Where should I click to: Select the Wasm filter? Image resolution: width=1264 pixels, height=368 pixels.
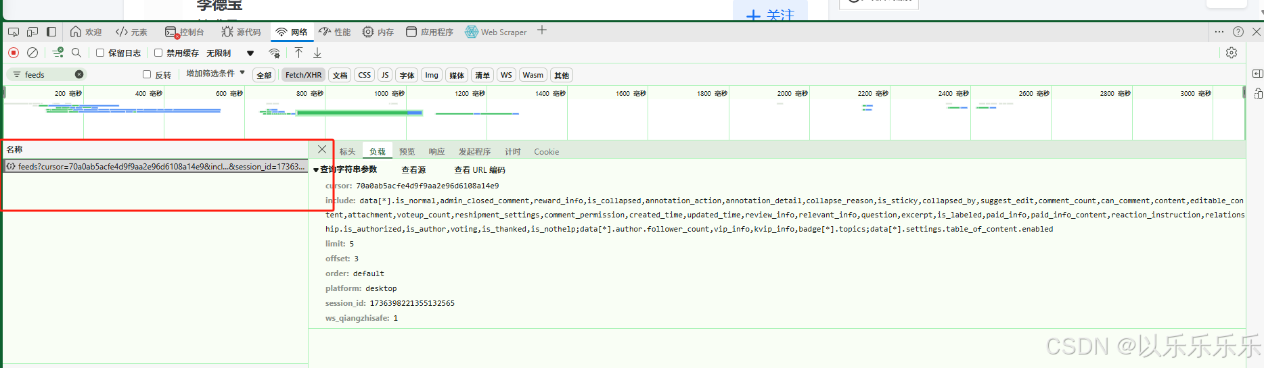coord(533,75)
